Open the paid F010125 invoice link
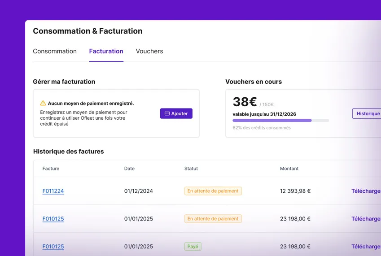The height and width of the screenshot is (256, 381). click(53, 247)
